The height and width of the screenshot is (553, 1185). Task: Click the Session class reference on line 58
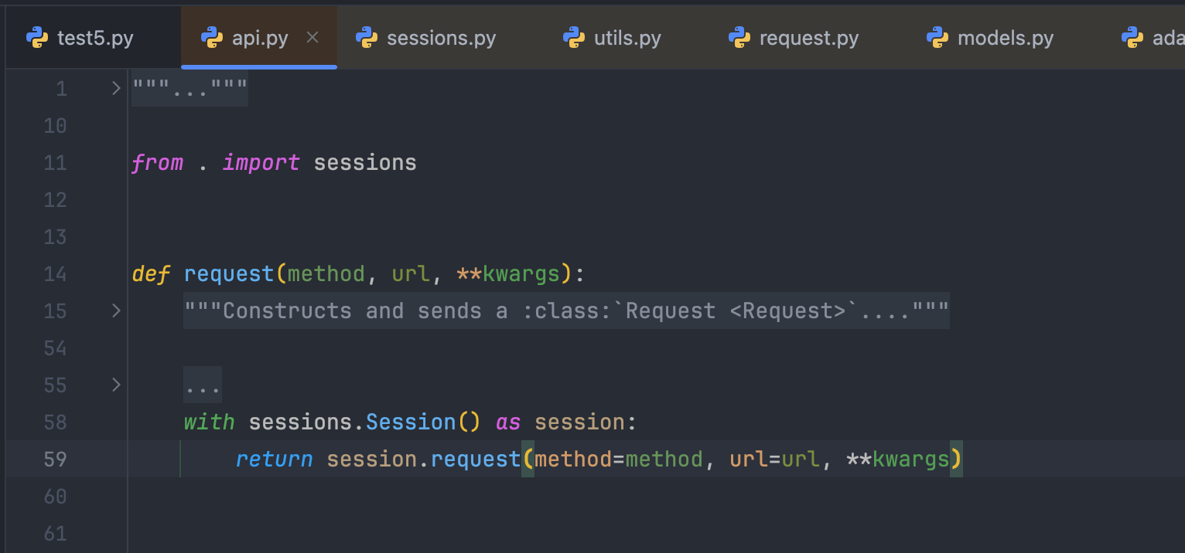pyautogui.click(x=411, y=422)
